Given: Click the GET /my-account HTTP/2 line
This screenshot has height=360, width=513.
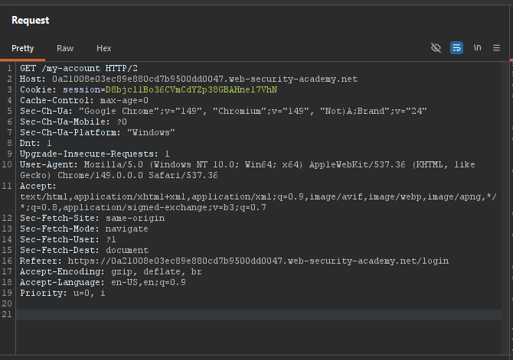Looking at the screenshot, I should coord(79,68).
